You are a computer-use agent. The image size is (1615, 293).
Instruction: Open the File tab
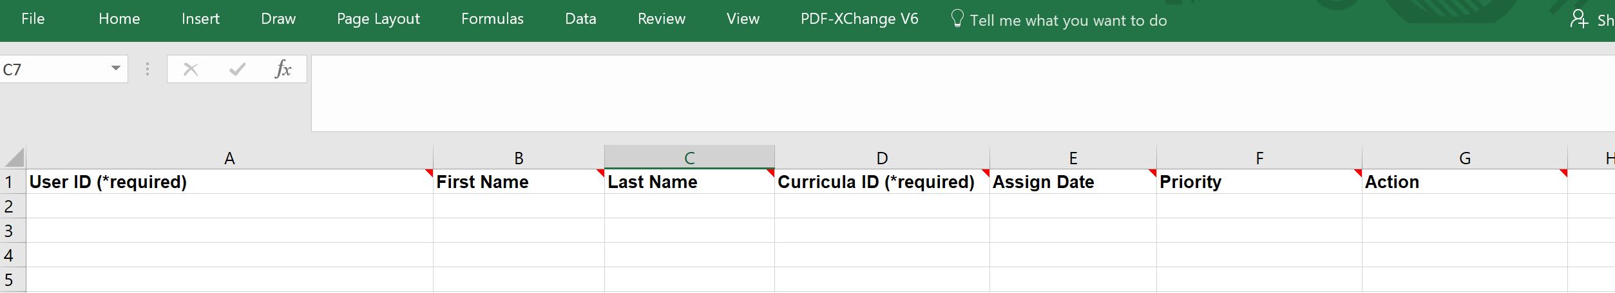pos(33,19)
